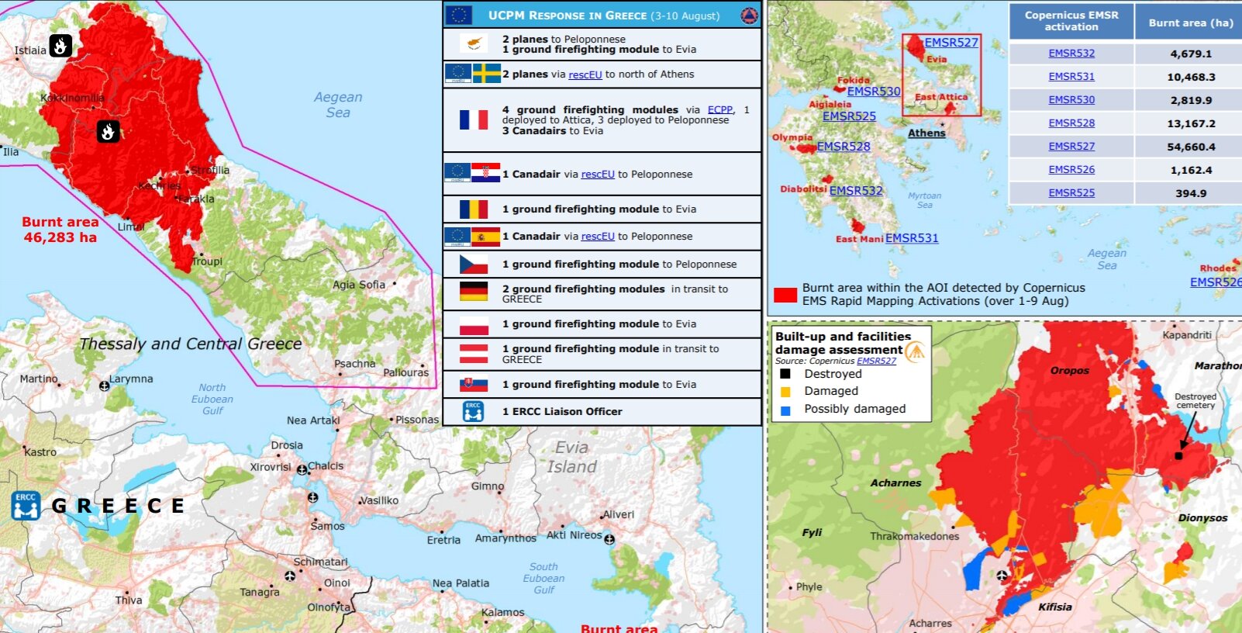Click the fire icon below Kokkinomilia
1242x633 pixels.
click(108, 131)
